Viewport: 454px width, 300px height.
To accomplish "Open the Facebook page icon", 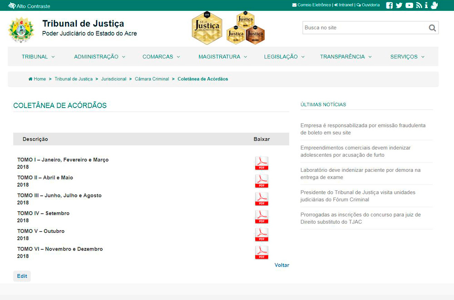I will (x=389, y=5).
